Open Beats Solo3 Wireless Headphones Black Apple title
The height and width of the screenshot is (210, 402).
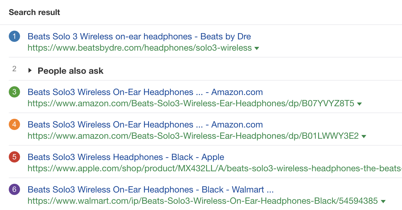pos(126,157)
